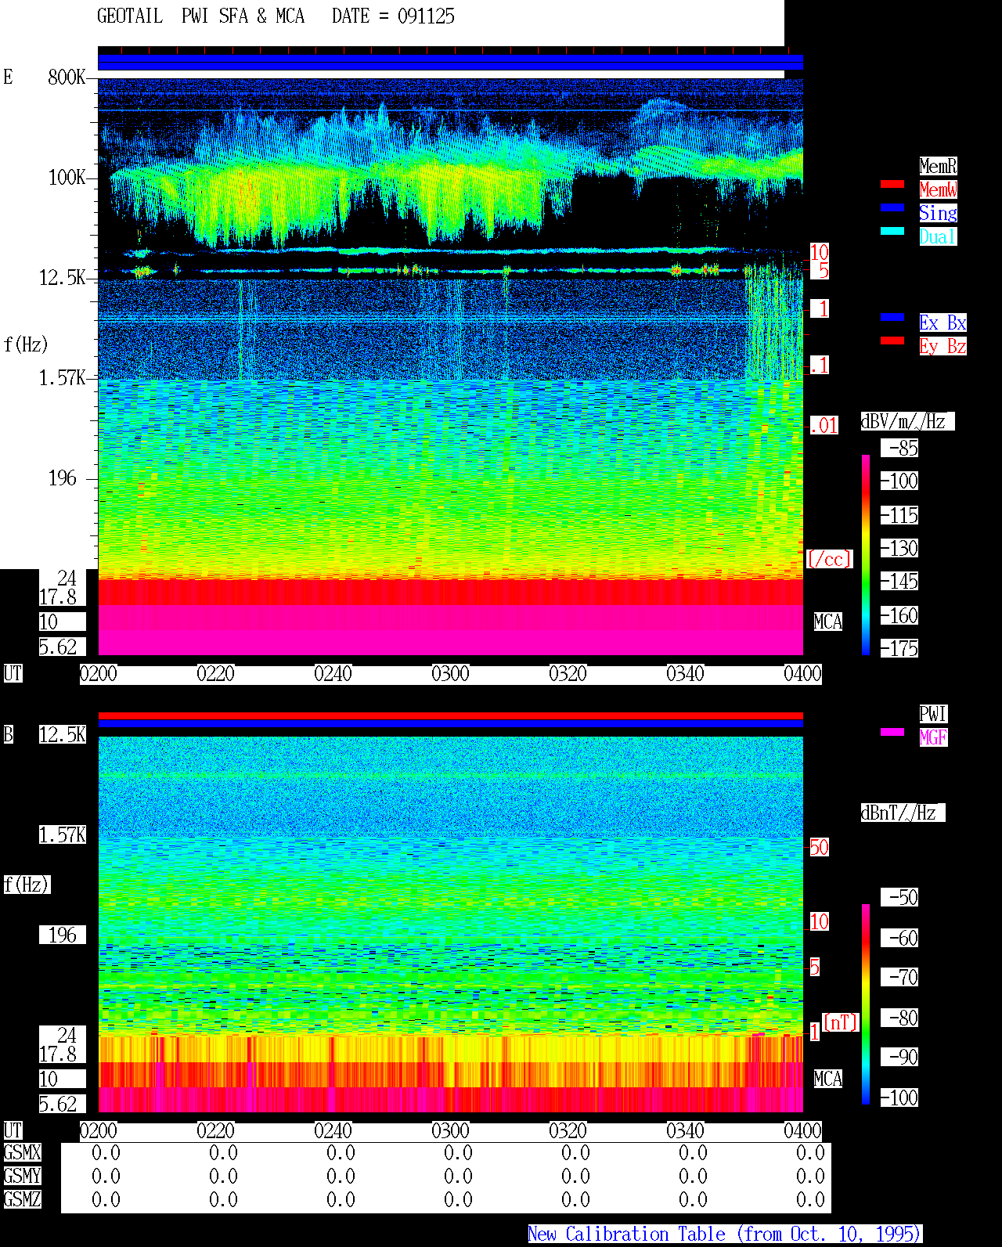Click the 'GEOTAIL PWI SFA & MCA' title text
This screenshot has height=1247, width=1002.
click(x=200, y=16)
